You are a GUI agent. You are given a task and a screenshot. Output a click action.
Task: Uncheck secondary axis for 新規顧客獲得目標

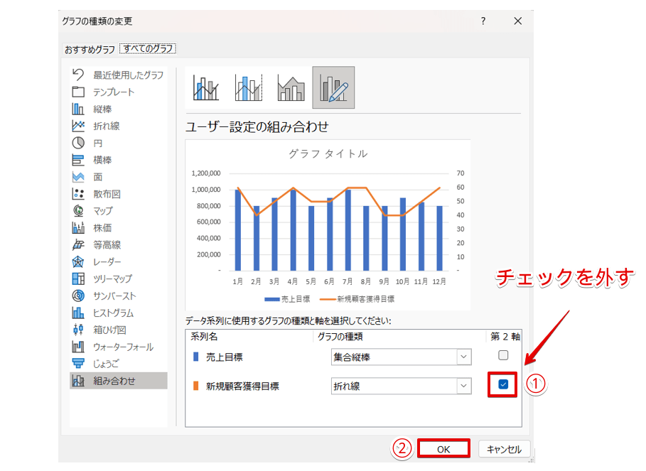tap(503, 384)
